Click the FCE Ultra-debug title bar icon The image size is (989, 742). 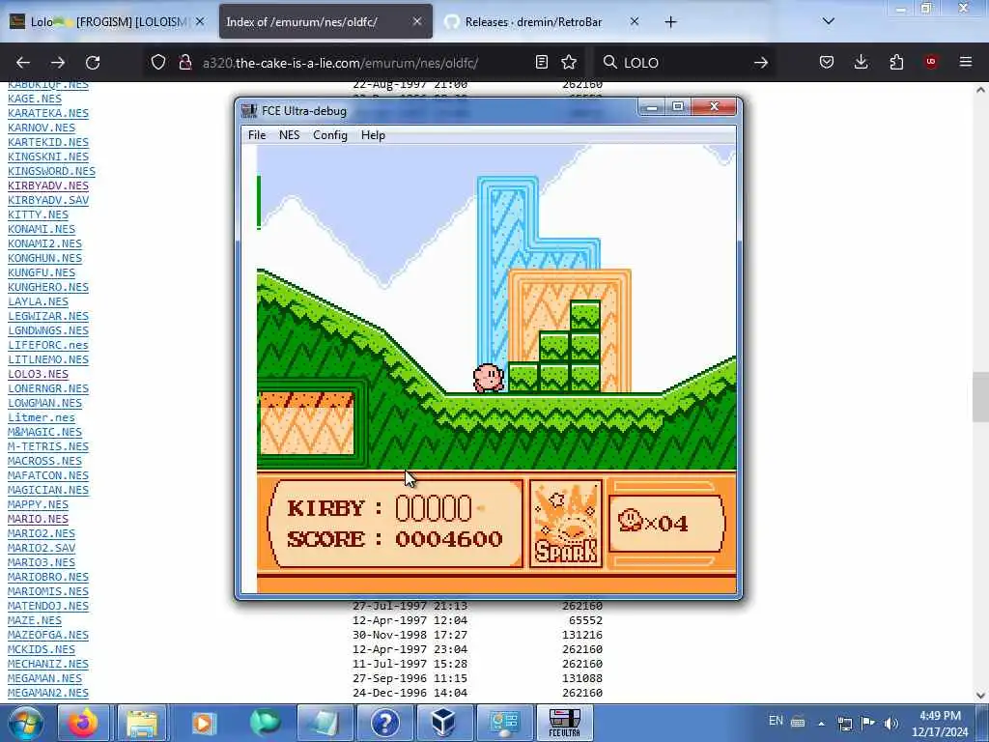(x=250, y=110)
